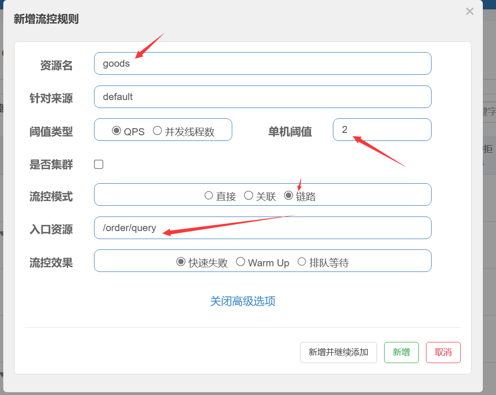Click the 资源名 input containing goods
The image size is (496, 395).
point(262,63)
